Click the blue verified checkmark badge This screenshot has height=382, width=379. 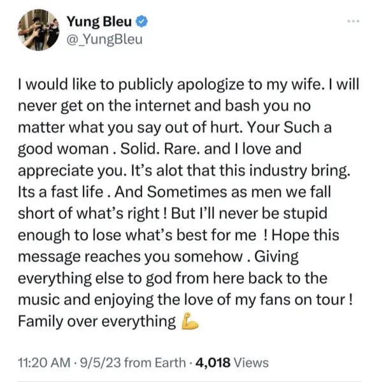[141, 21]
